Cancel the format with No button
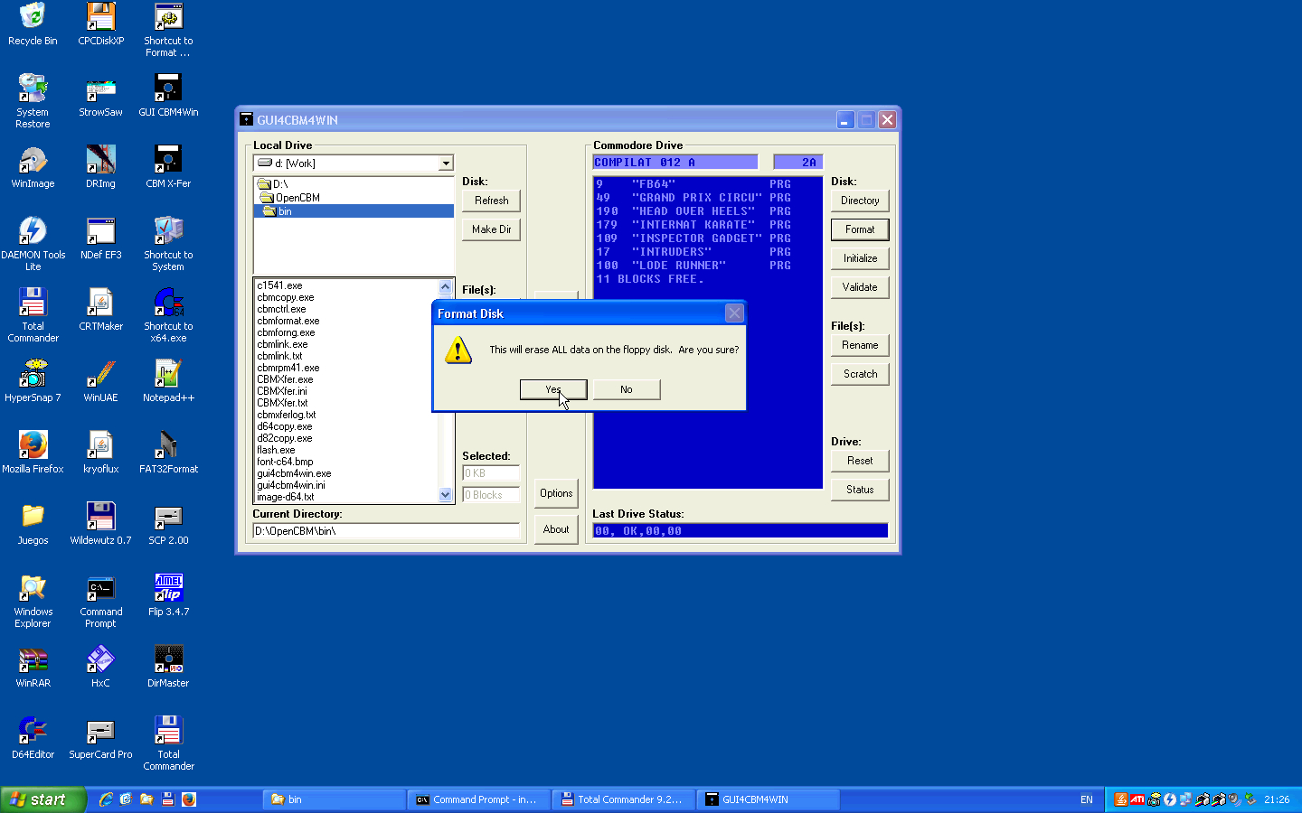1302x813 pixels. point(627,389)
